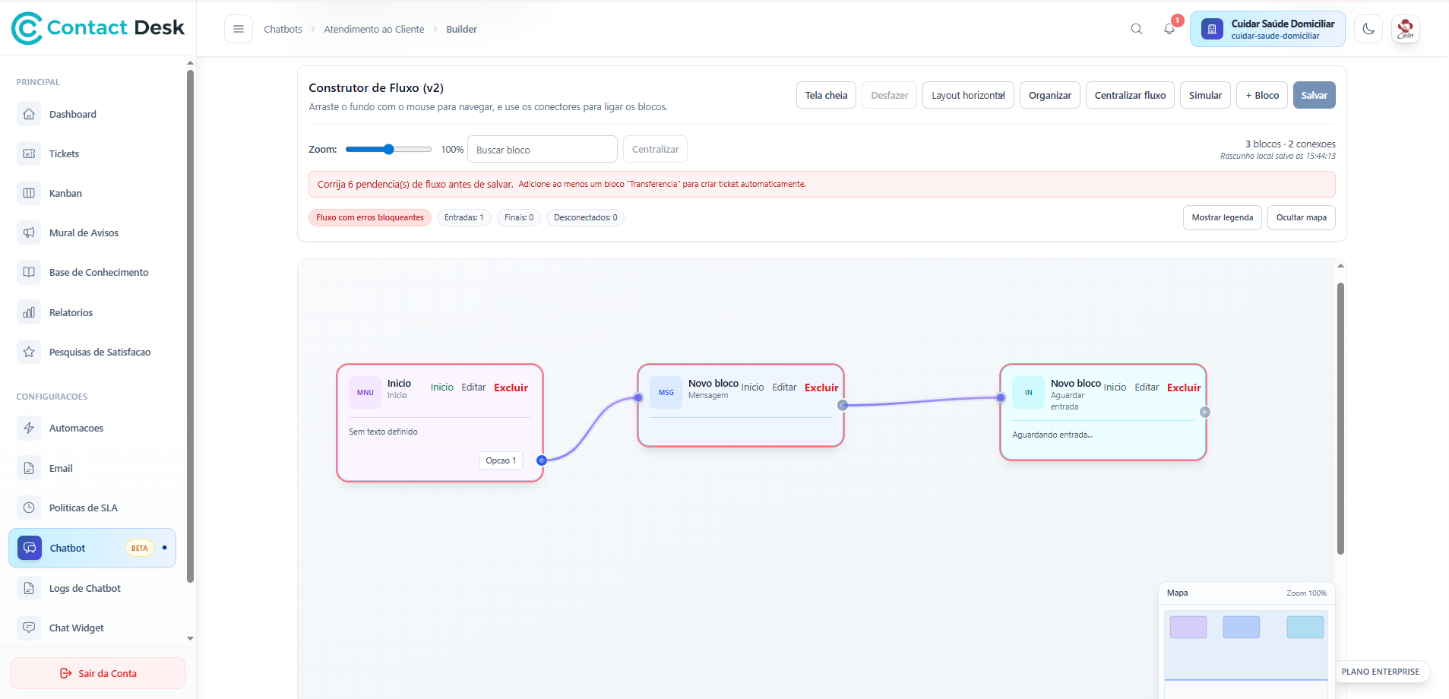1449x699 pixels.
Task: Hide the minimap with Ocultar mapa
Action: [1301, 217]
